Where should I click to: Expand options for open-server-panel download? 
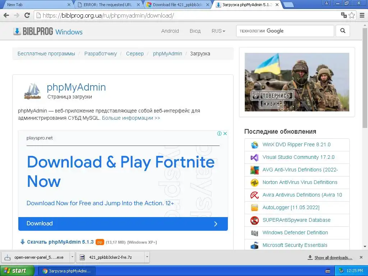[72, 257]
